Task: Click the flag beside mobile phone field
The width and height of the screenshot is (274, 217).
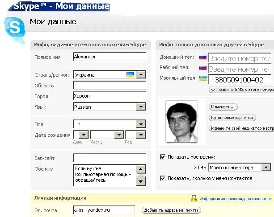Action: click(x=203, y=79)
